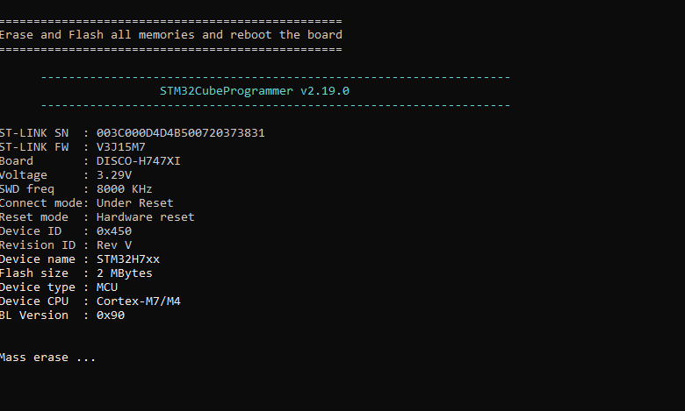Click the Device type value MCU
Viewport: 685px width, 411px height.
pyautogui.click(x=107, y=287)
